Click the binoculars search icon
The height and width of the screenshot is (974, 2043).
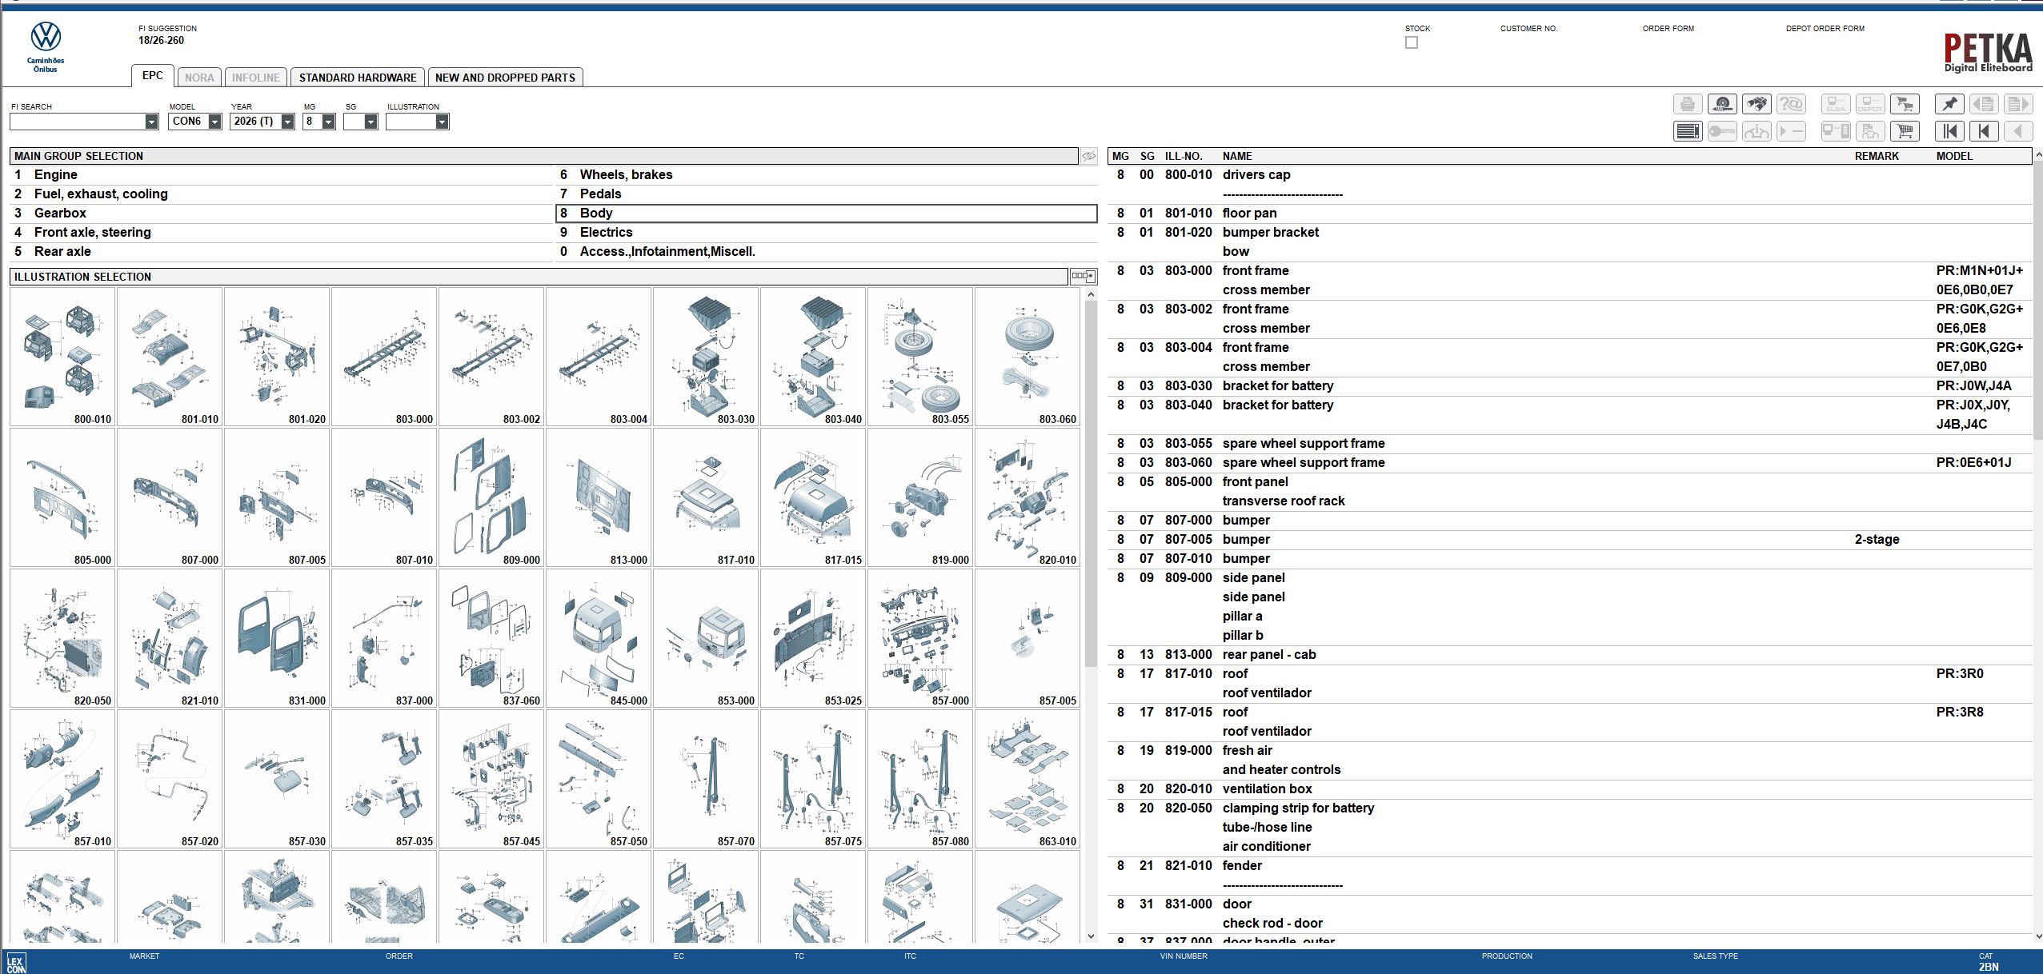click(1757, 104)
